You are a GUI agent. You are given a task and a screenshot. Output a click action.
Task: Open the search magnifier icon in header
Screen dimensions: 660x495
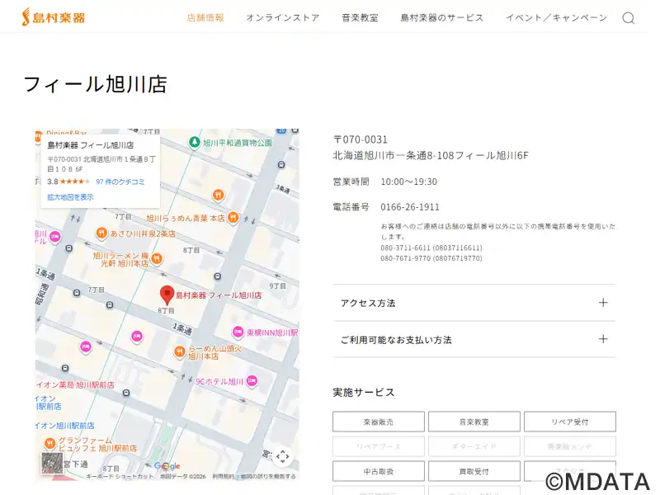(628, 18)
